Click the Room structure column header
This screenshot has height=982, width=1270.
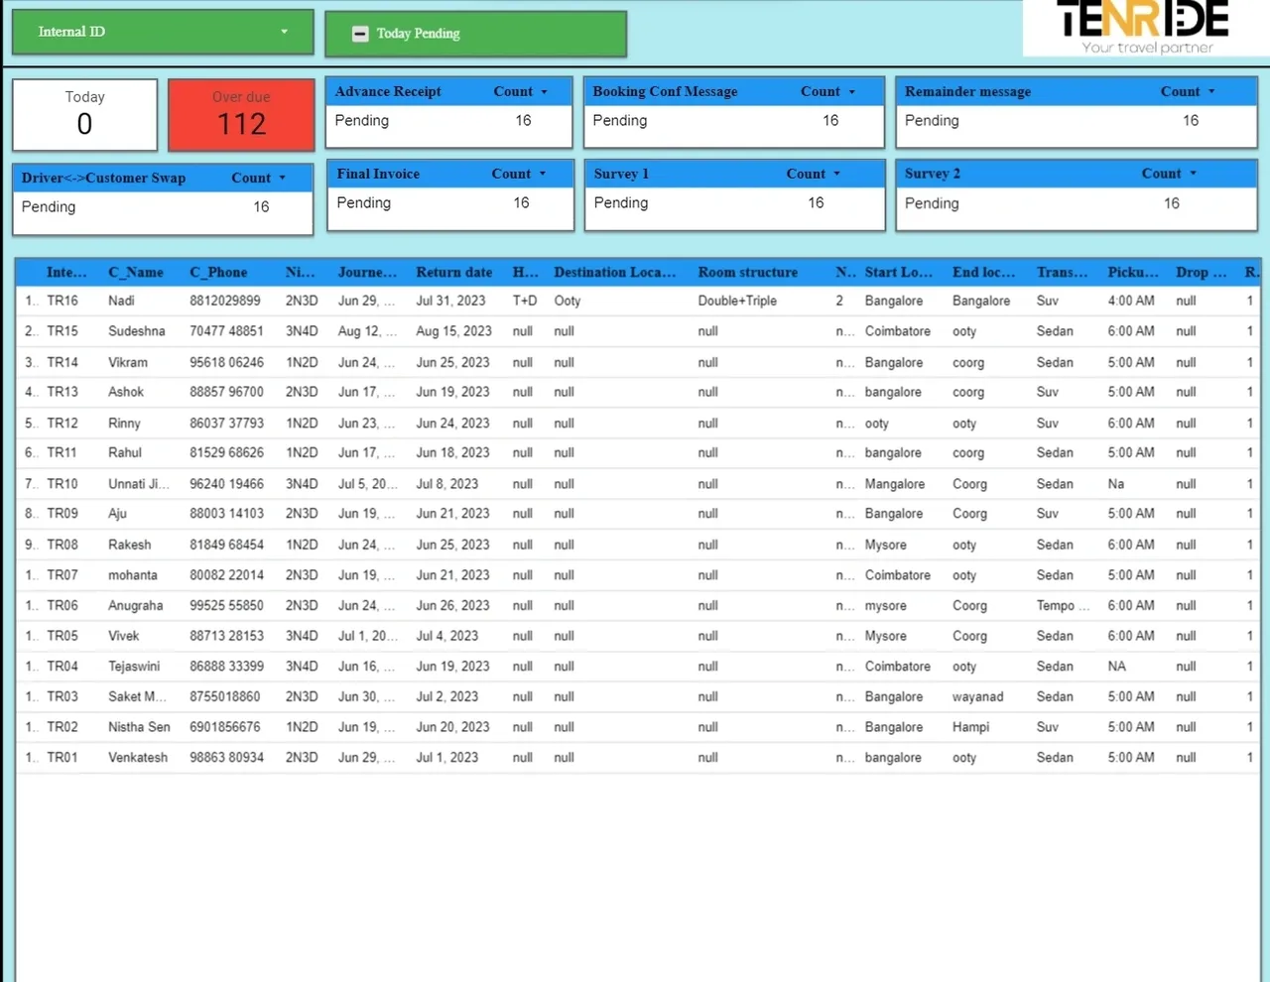[747, 272]
